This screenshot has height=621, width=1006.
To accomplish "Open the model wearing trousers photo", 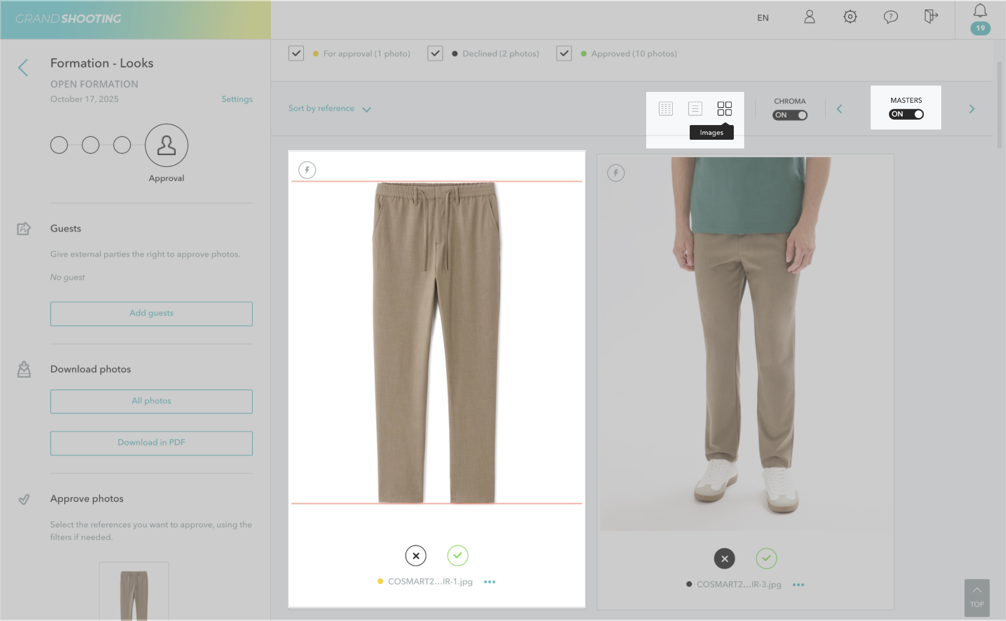I will 745,344.
